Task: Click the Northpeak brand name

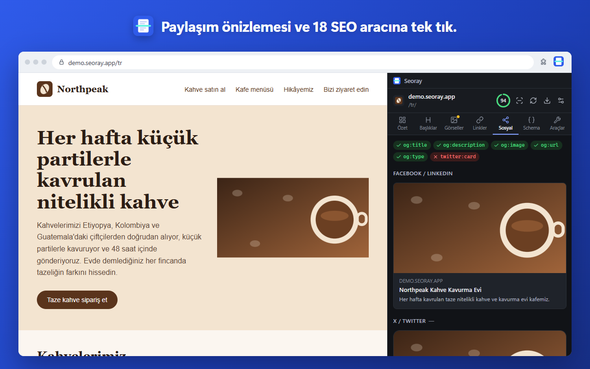Action: click(x=83, y=89)
